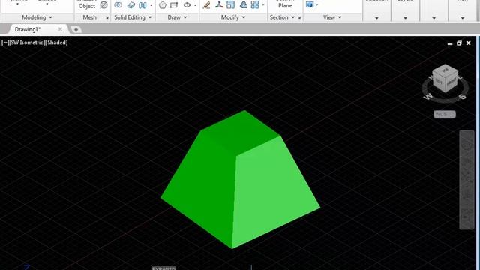The width and height of the screenshot is (480, 270).
Task: Minimize the drawing viewport window
Action: pos(450,43)
